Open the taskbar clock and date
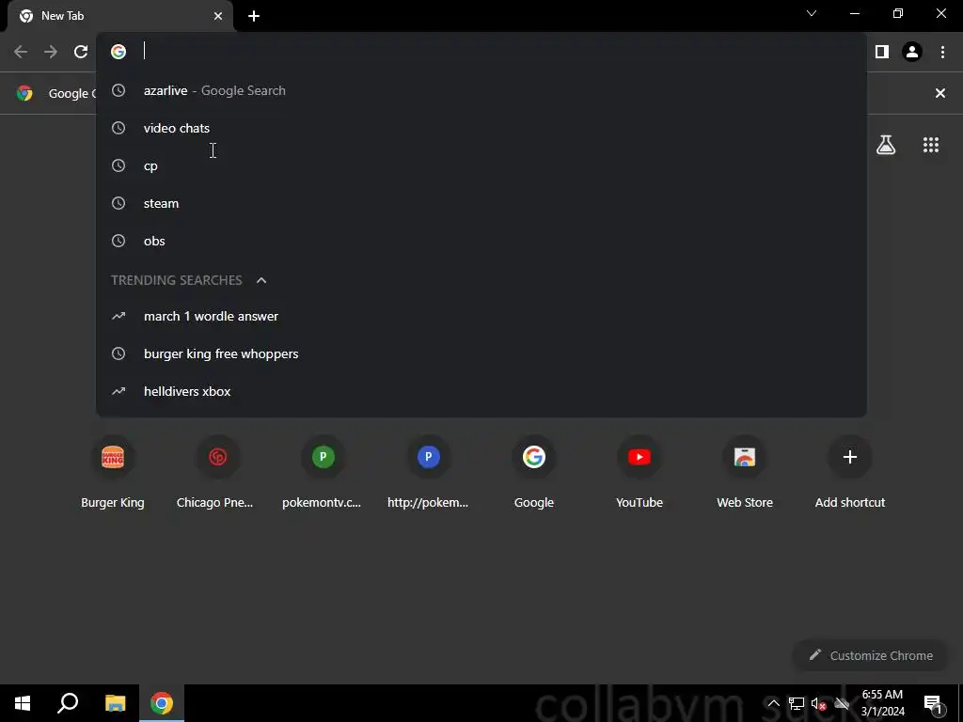 tap(882, 703)
